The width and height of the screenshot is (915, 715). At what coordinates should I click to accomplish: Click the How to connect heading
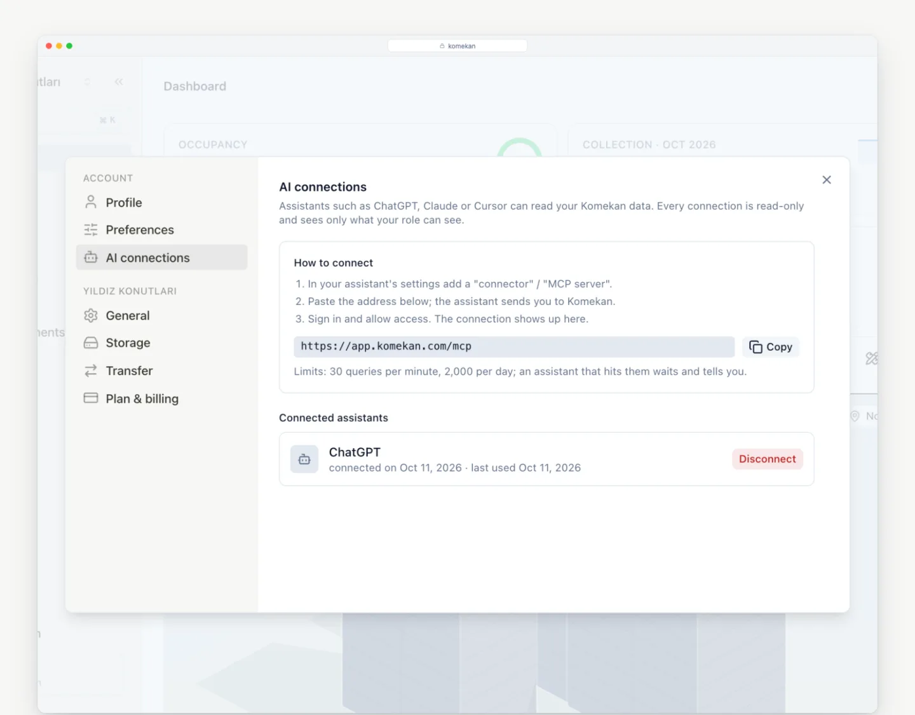pyautogui.click(x=334, y=263)
